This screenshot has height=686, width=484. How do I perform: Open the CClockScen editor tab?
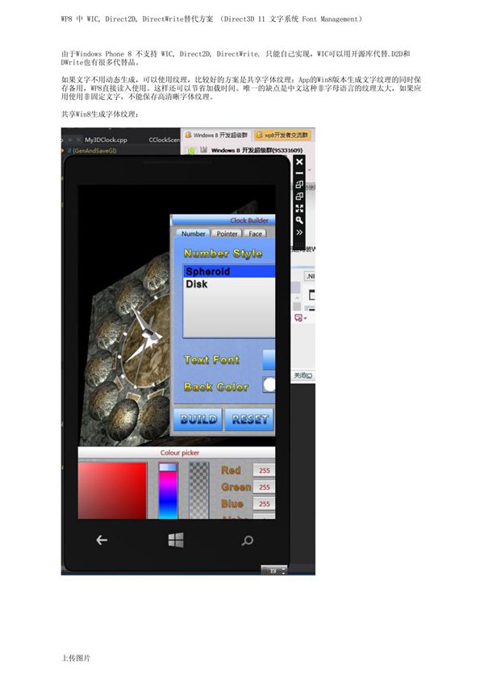click(164, 140)
